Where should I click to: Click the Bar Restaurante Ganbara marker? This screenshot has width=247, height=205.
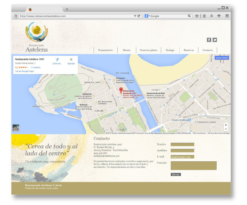click(x=96, y=103)
